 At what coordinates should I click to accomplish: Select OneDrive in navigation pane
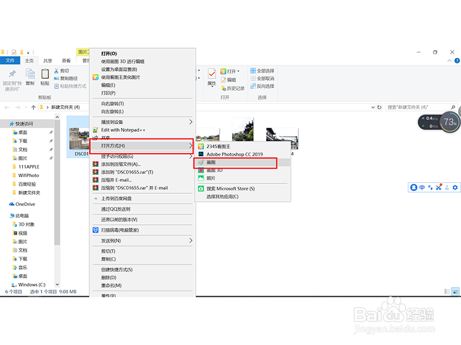pyautogui.click(x=22, y=204)
